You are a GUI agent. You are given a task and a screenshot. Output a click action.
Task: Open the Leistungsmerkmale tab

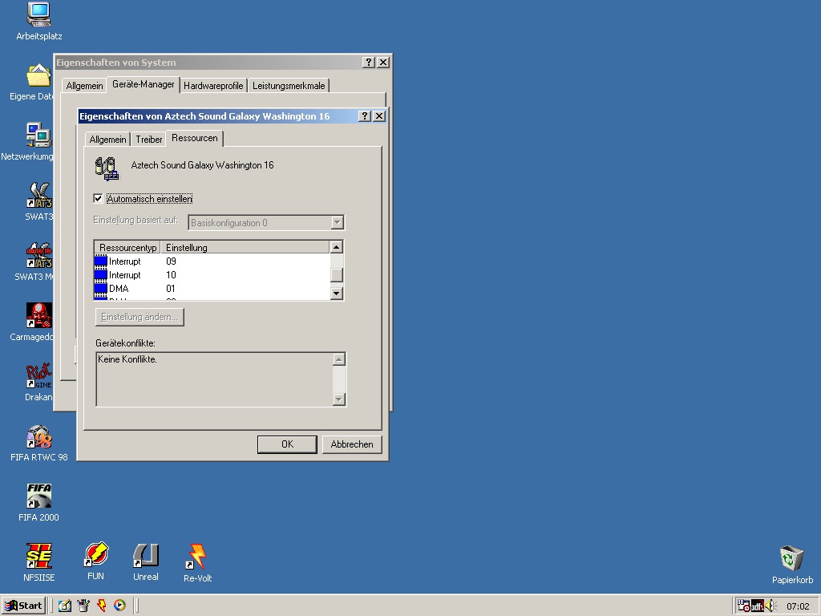[x=289, y=86]
